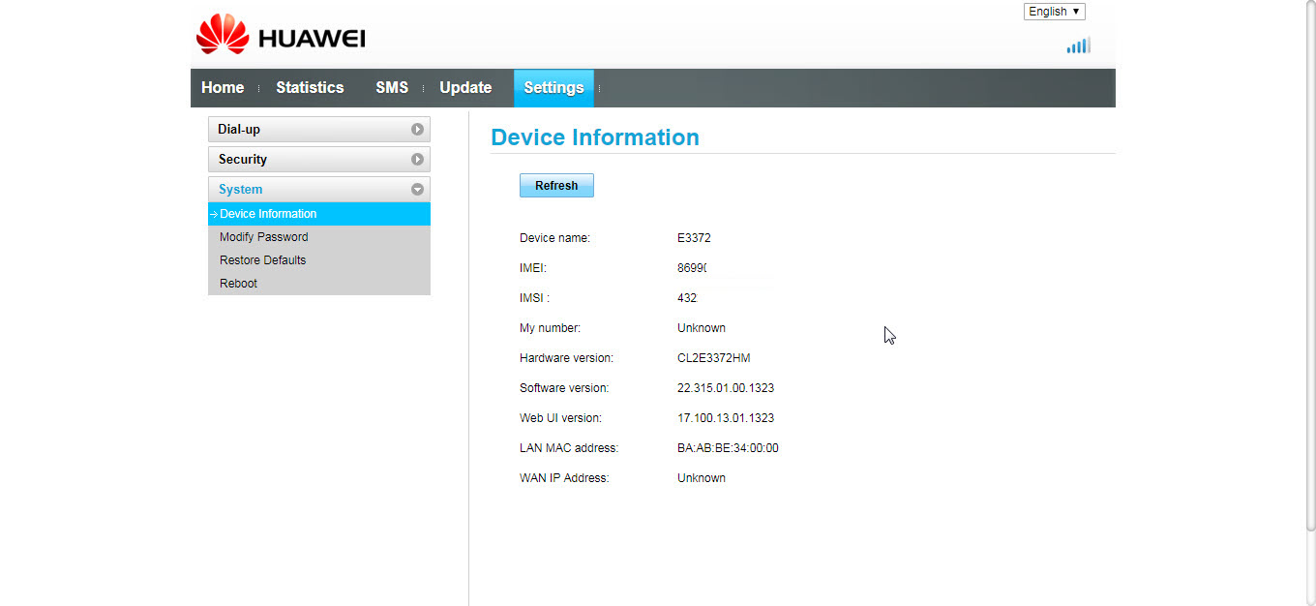Click the LAN MAC address value
Viewport: 1316px width, 606px height.
[x=728, y=448]
